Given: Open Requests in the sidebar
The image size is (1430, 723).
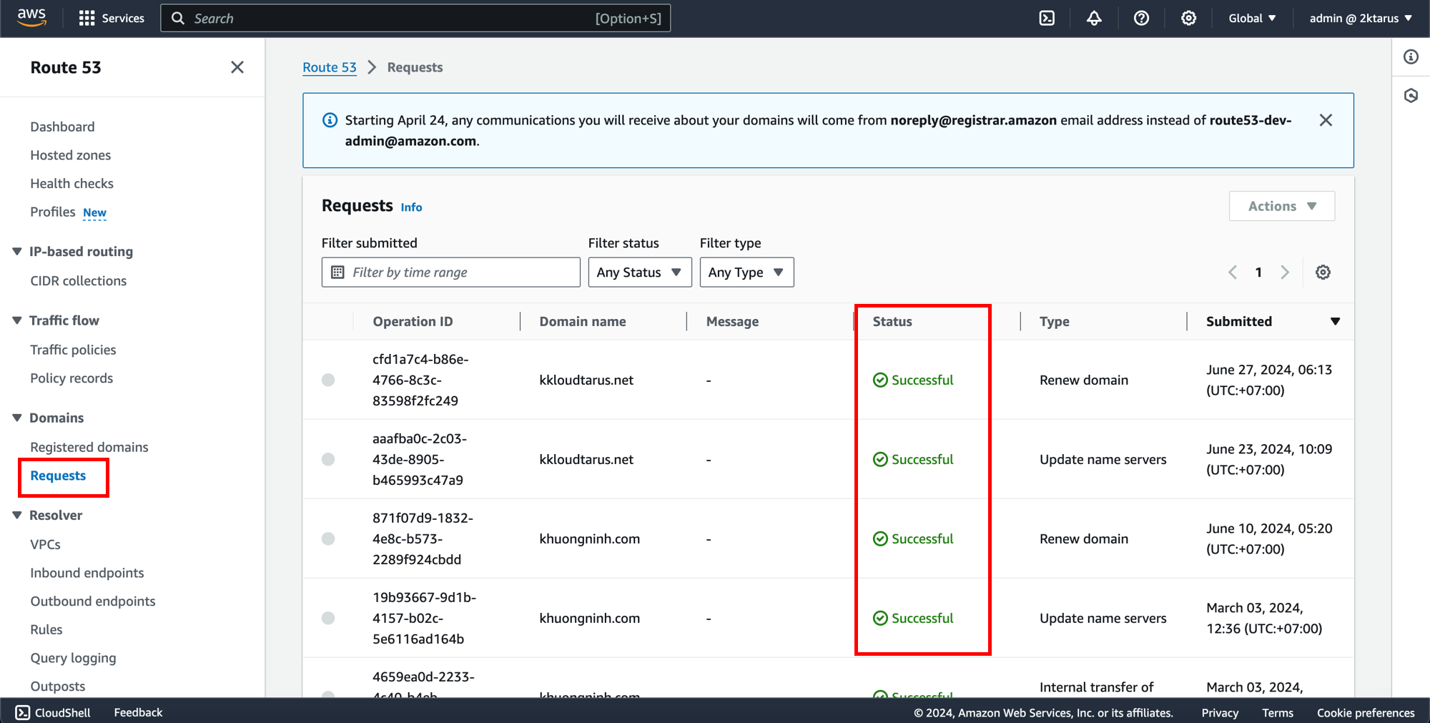Looking at the screenshot, I should click(x=58, y=476).
